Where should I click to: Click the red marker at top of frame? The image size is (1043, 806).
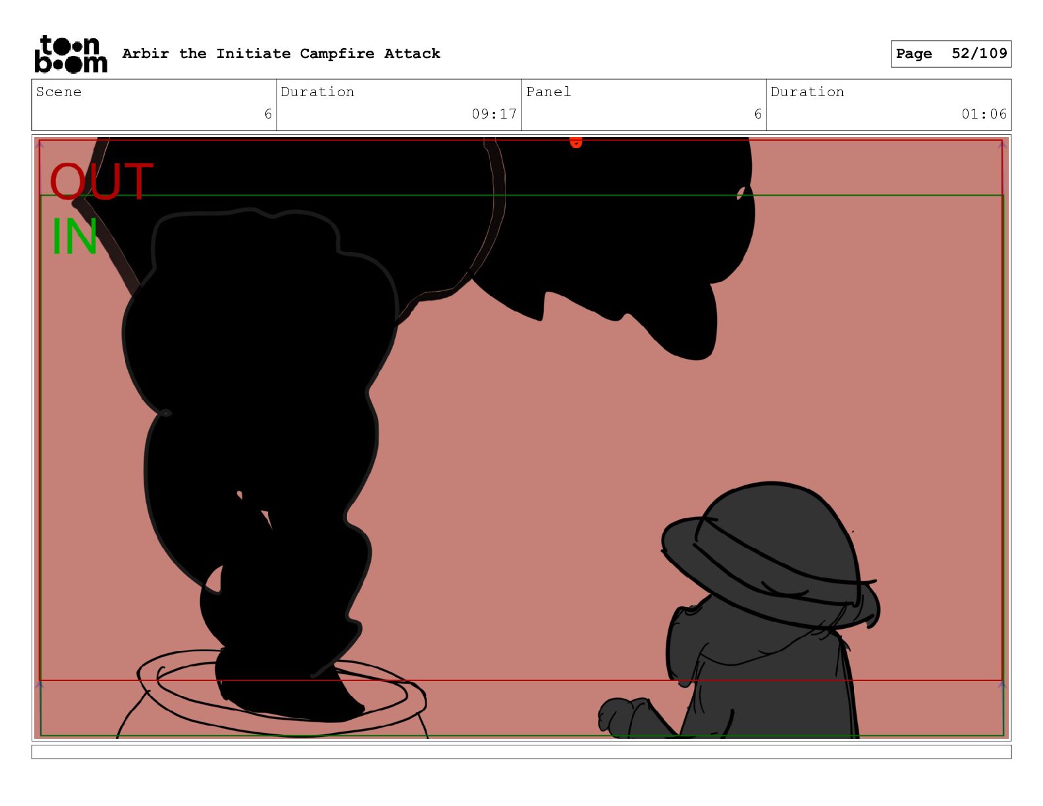(x=576, y=142)
